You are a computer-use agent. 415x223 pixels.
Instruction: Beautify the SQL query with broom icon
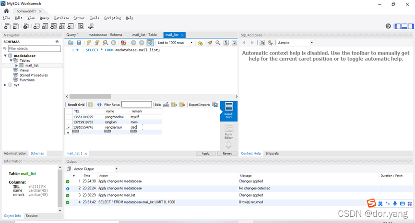click(x=210, y=43)
